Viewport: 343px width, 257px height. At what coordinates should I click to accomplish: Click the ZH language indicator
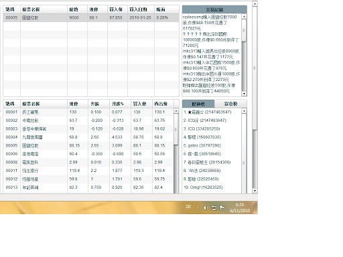pyautogui.click(x=188, y=207)
